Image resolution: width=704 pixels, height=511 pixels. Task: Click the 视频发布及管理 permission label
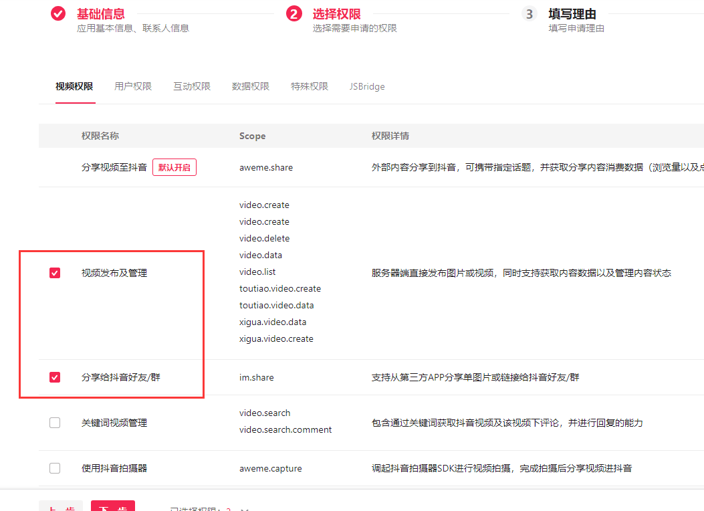(x=114, y=273)
